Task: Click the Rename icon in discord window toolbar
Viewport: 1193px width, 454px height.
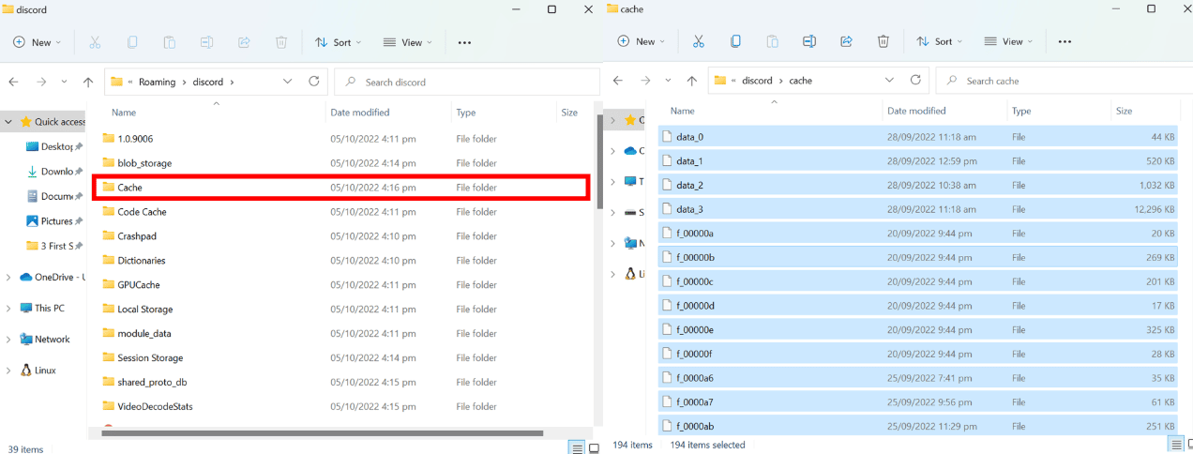Action: 207,42
